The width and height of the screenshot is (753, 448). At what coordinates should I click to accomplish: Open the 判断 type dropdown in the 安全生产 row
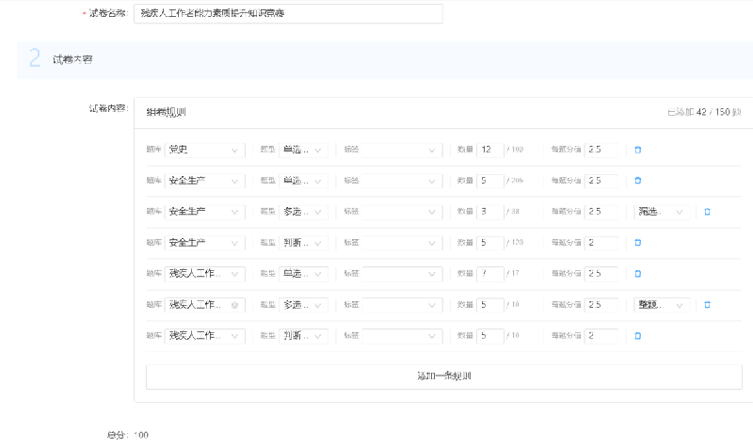pos(303,243)
